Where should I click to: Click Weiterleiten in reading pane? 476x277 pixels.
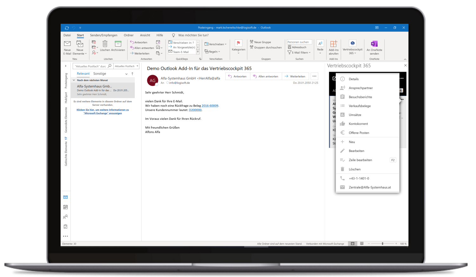[295, 76]
